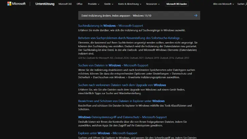
Task: Click the description 'Elemente, die basierend auf Ihren Suchkriterien'
Action: point(138,48)
